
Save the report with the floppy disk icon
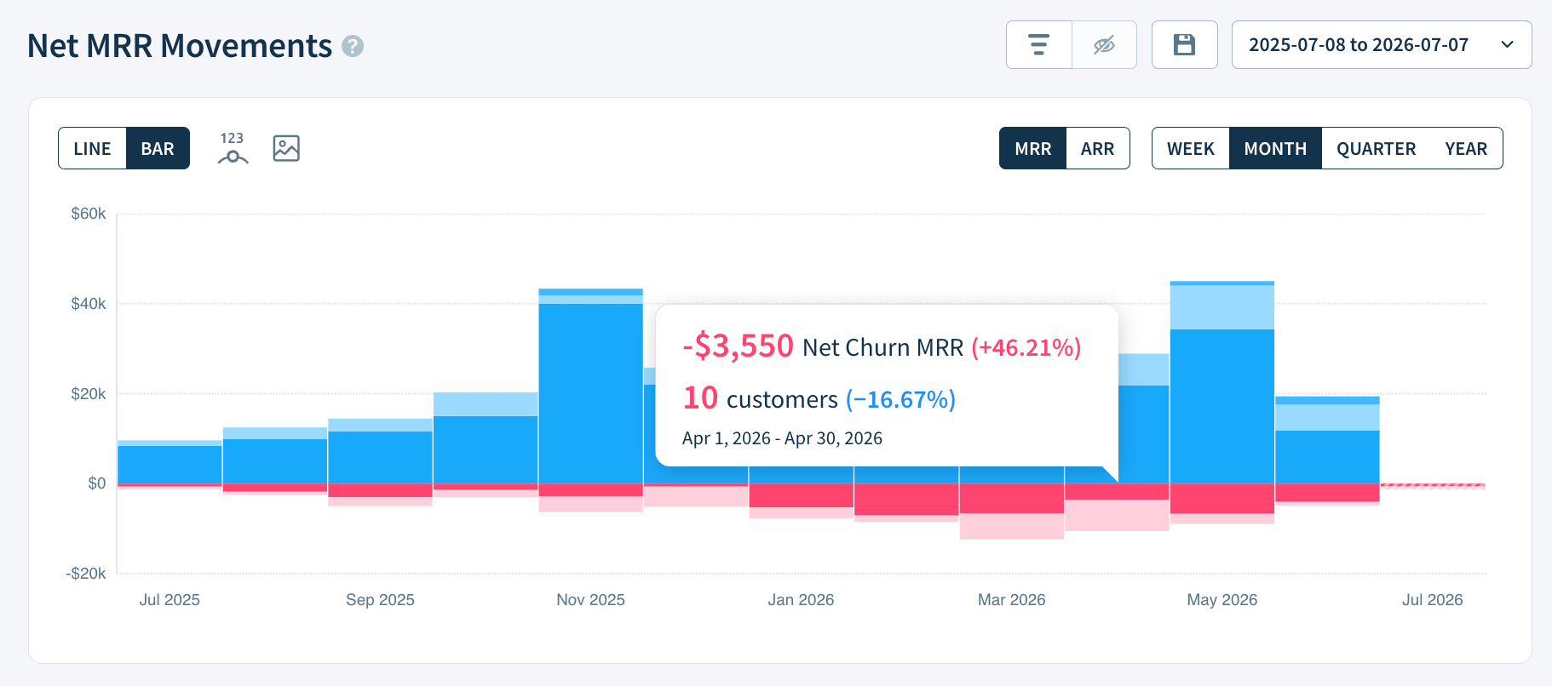pyautogui.click(x=1184, y=44)
